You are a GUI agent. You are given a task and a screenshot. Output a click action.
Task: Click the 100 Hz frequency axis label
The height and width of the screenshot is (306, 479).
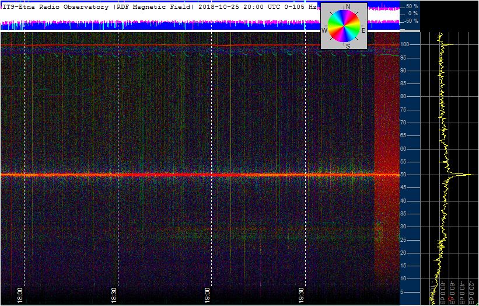(x=405, y=44)
